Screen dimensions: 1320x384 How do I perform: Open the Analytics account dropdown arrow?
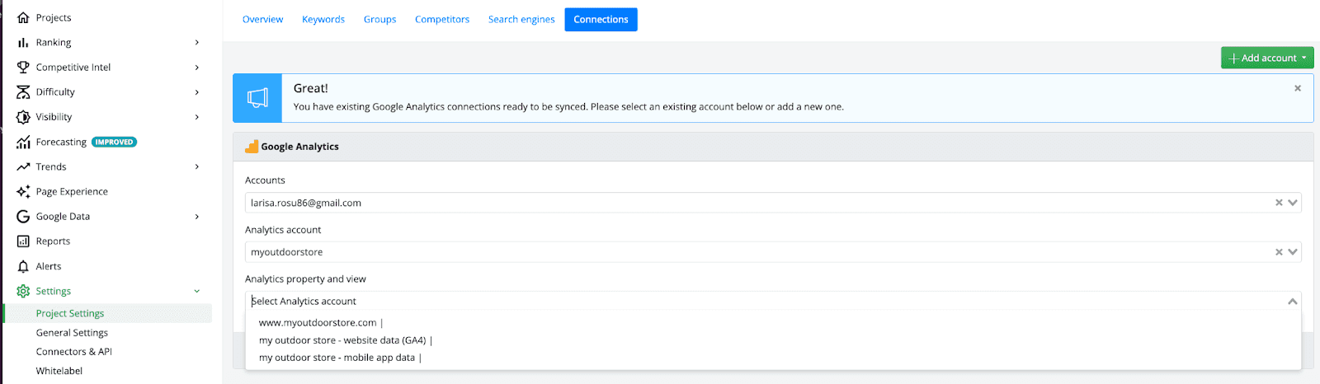[1293, 252]
